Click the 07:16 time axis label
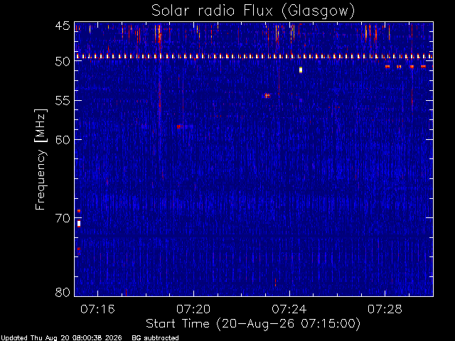Screen dimensions: 455x341 coord(97,309)
